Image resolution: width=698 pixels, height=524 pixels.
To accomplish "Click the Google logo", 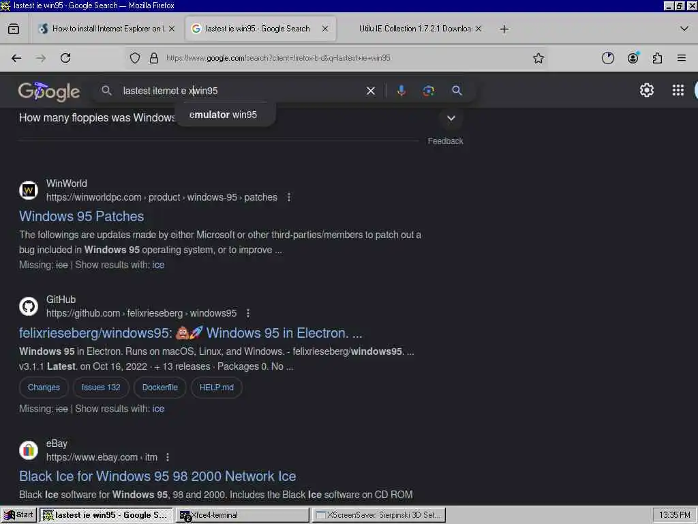I will (x=49, y=91).
